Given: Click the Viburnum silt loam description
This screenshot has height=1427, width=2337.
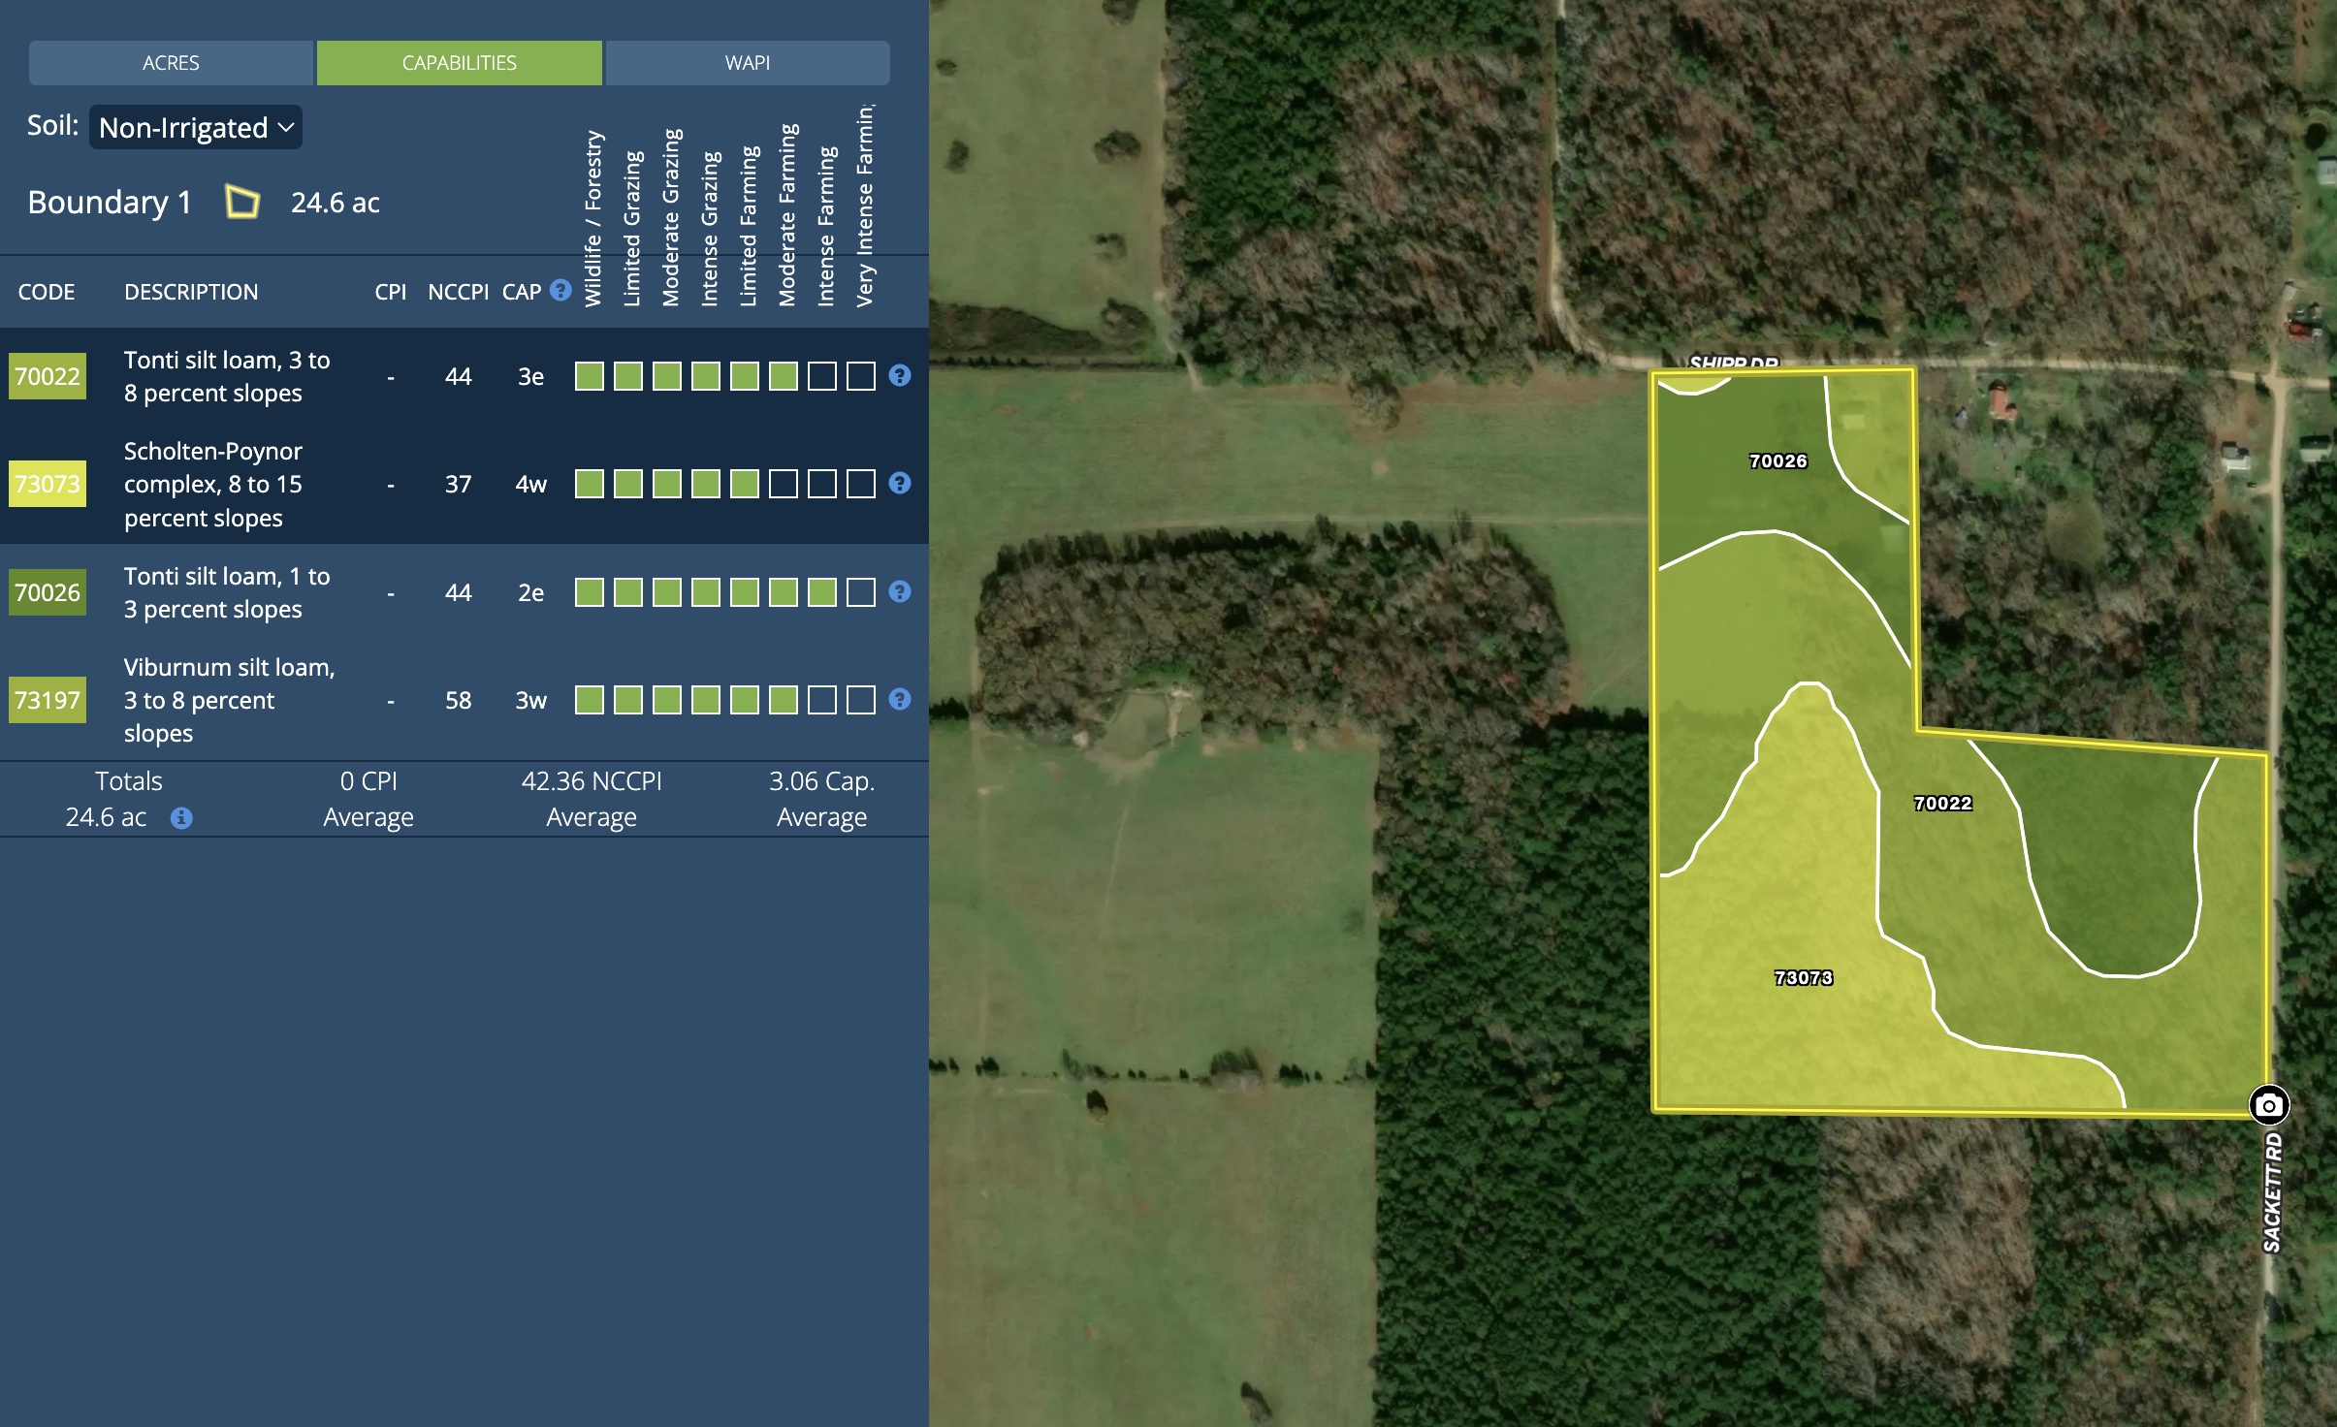Looking at the screenshot, I should pos(229,700).
